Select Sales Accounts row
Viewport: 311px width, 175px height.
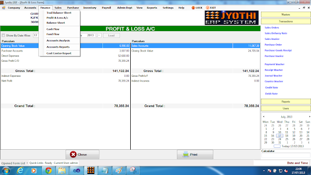point(195,46)
